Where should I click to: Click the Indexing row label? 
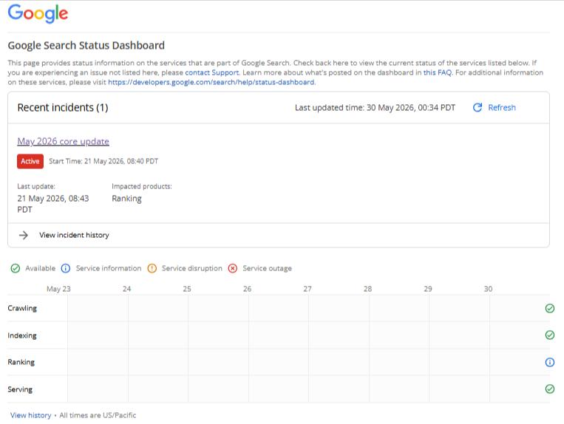point(22,335)
